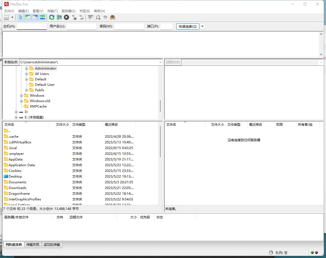
Task: Open the Site Manager dropdown arrow
Action: click(12, 17)
